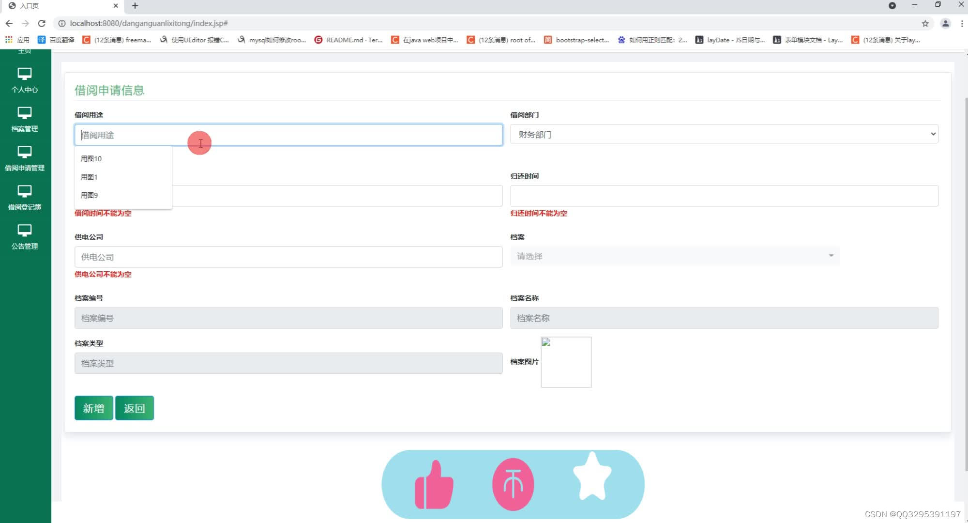The image size is (968, 523).
Task: Submit the form with 新增 button
Action: pos(94,408)
